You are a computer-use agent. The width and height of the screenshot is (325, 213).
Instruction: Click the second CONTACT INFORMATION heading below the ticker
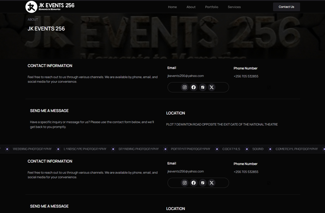pos(50,161)
